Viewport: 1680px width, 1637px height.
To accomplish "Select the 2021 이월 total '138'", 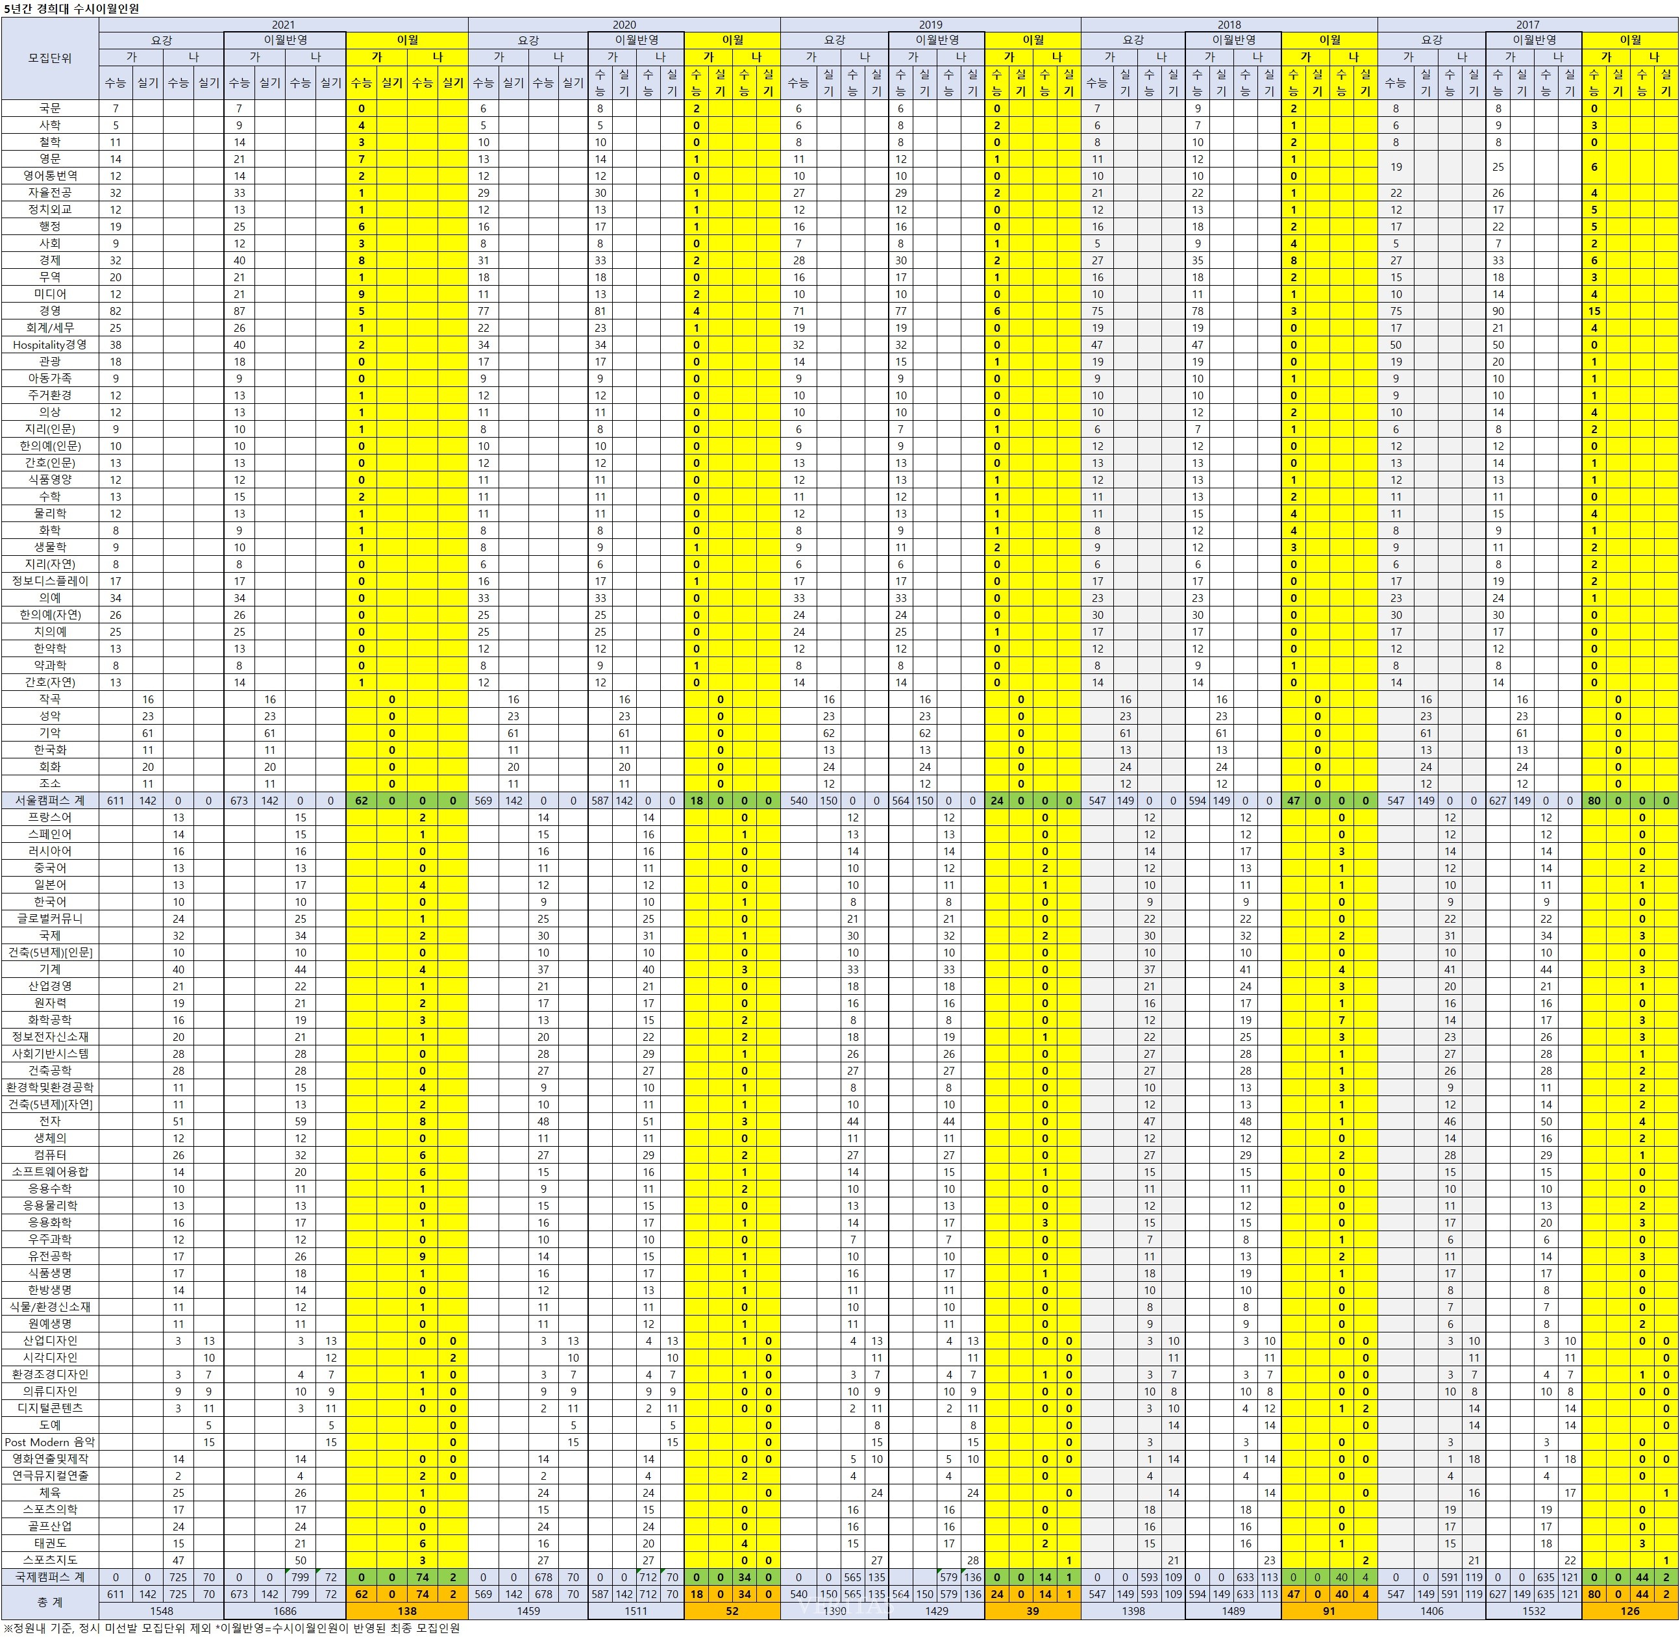I will coord(407,1611).
